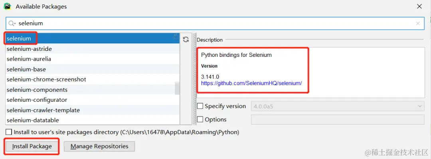
Task: Select selenium-datatable package
Action: [x=92, y=120]
